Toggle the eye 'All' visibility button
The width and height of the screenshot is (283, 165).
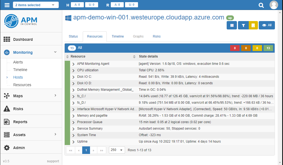(267, 25)
